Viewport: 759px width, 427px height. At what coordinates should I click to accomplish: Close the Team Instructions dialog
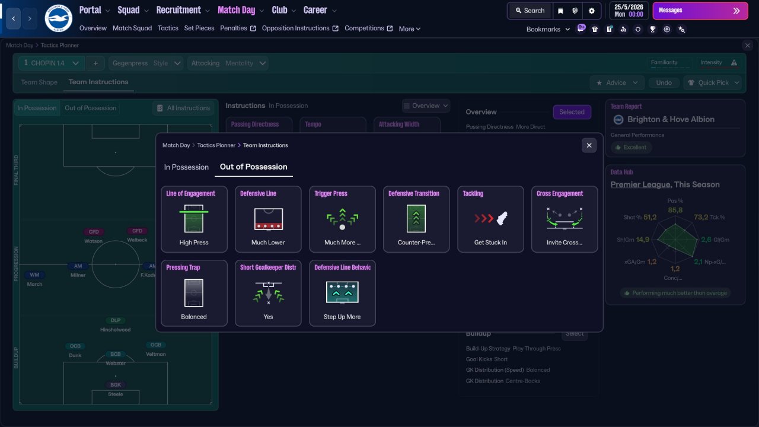(x=589, y=145)
